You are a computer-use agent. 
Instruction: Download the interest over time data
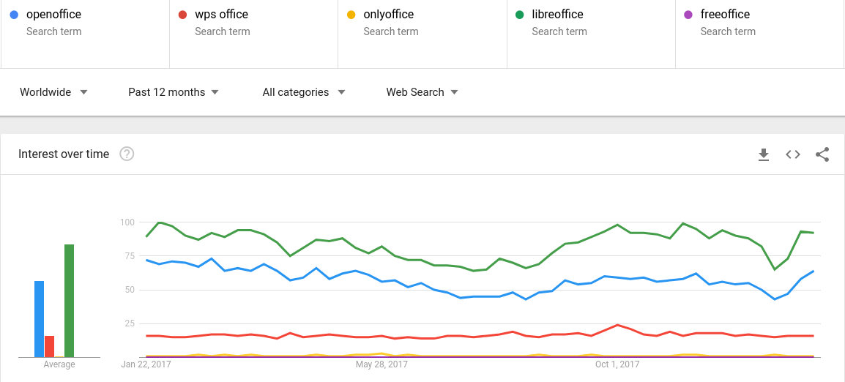(x=764, y=154)
